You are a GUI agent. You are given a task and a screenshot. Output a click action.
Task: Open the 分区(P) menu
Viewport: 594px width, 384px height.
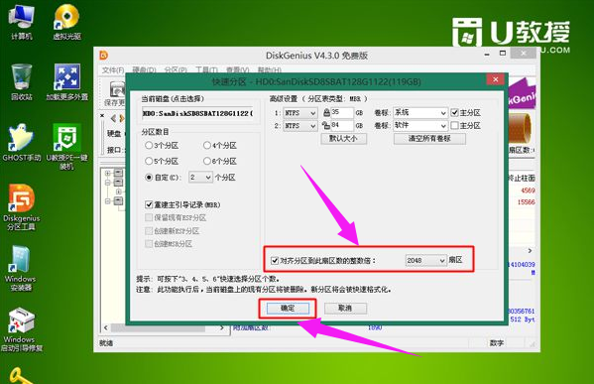coord(176,70)
